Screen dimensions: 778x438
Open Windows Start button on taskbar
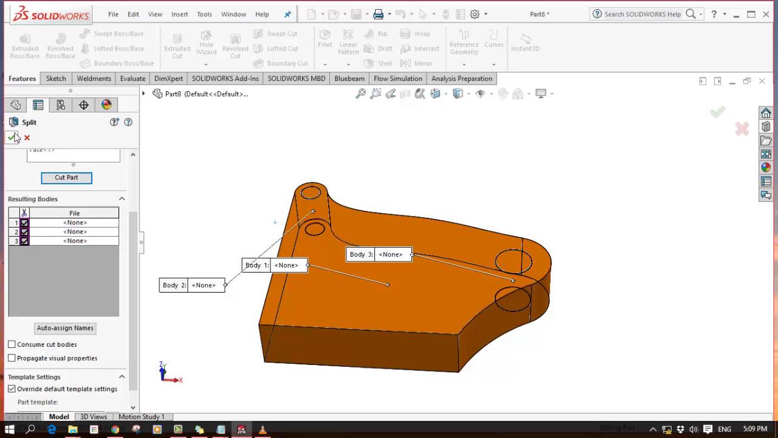click(x=10, y=429)
